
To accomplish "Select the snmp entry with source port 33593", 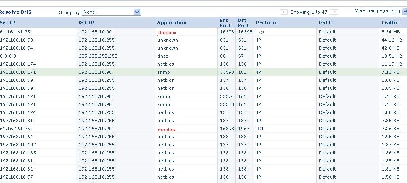I will (x=164, y=72).
